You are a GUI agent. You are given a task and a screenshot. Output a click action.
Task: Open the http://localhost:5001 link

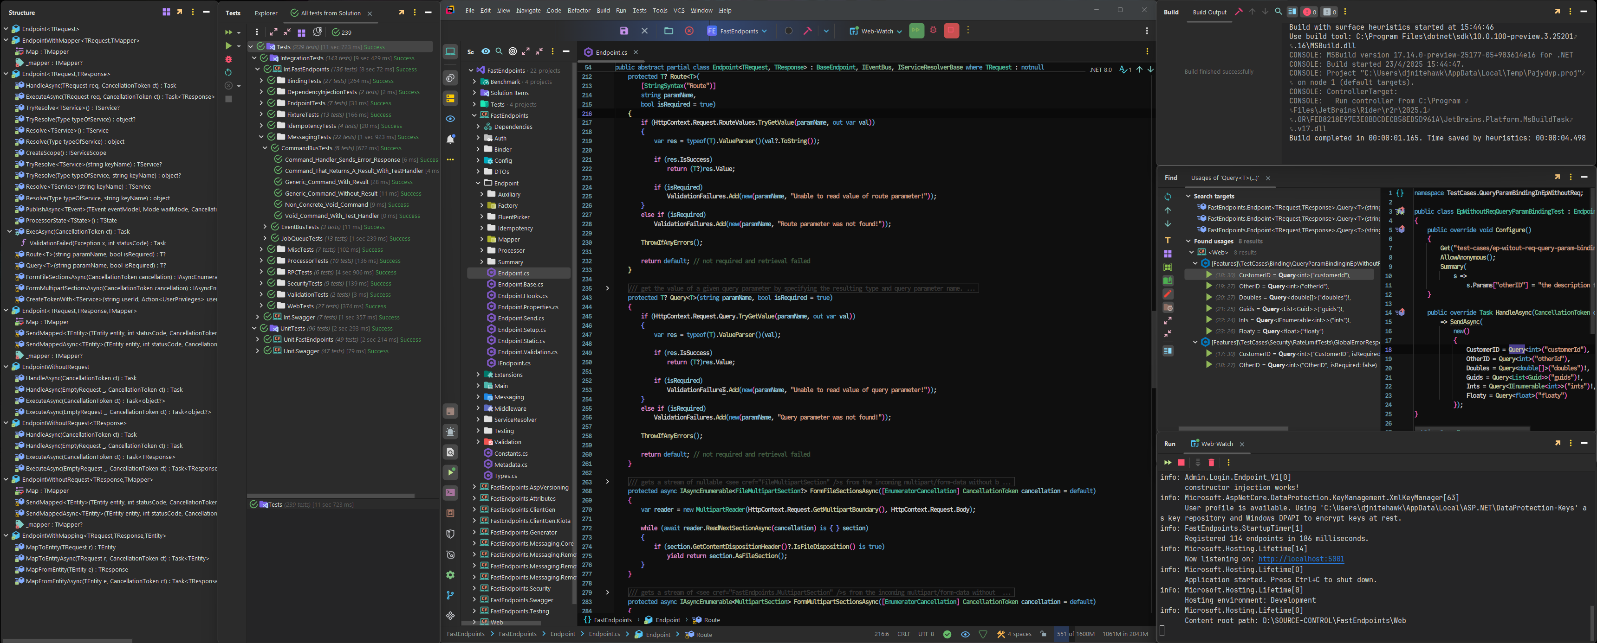(x=1301, y=560)
